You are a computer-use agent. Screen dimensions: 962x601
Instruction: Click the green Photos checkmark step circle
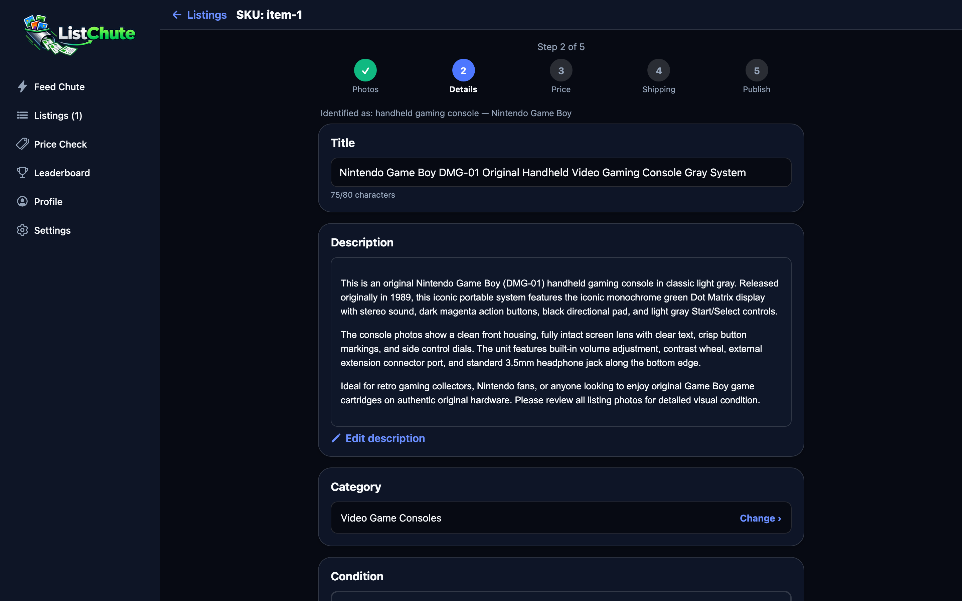(x=365, y=70)
